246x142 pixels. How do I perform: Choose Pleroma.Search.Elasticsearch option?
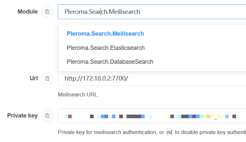point(106,48)
